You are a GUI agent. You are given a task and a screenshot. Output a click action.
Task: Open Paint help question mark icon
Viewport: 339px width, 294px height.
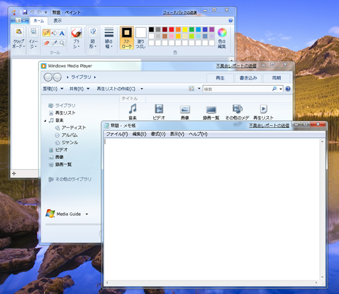pyautogui.click(x=230, y=21)
